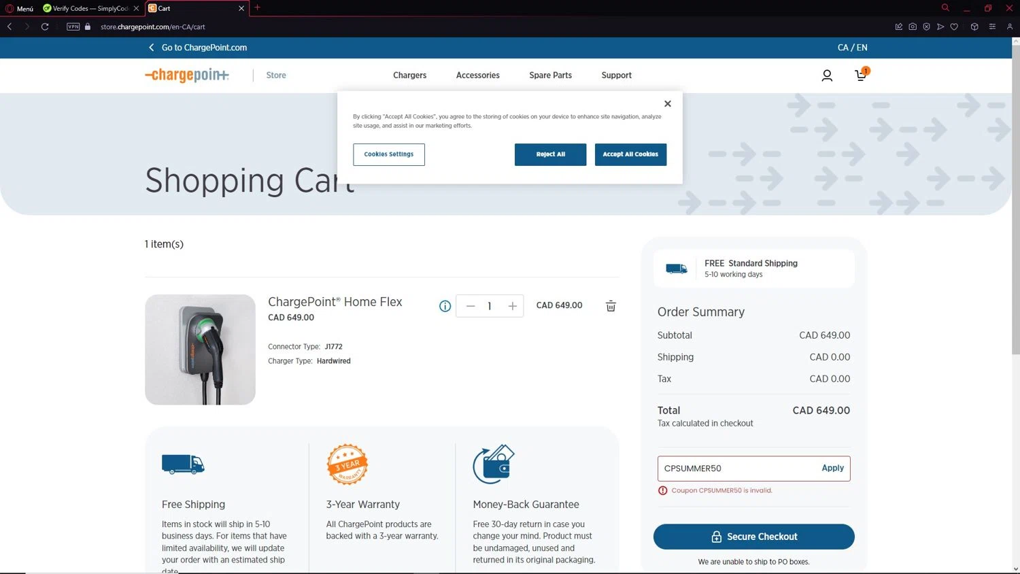Click the browser forward arrow
The width and height of the screenshot is (1020, 574).
tap(27, 27)
